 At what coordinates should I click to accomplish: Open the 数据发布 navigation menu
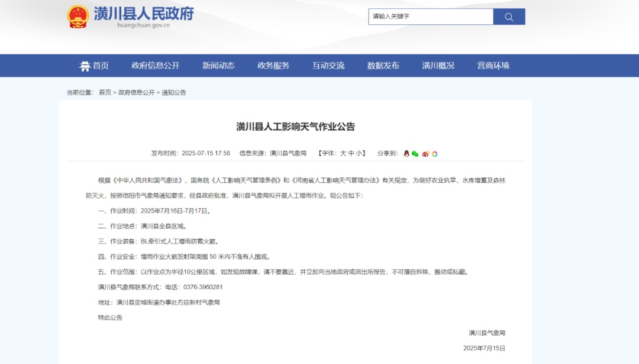click(x=383, y=66)
